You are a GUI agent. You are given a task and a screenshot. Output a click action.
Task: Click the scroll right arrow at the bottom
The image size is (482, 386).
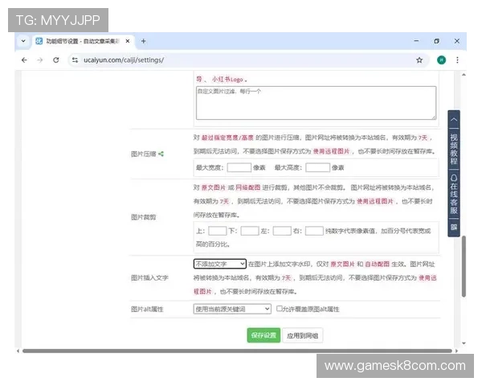coord(456,351)
